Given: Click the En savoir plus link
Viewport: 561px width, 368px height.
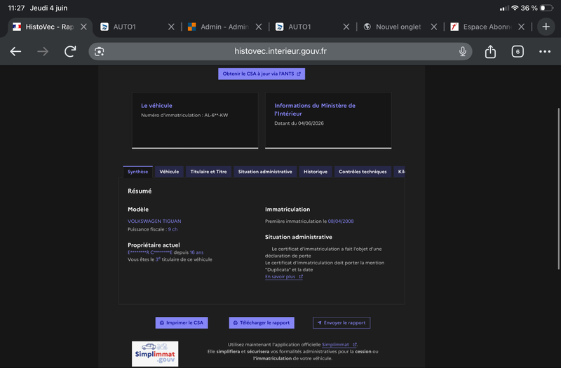Looking at the screenshot, I should coord(284,276).
